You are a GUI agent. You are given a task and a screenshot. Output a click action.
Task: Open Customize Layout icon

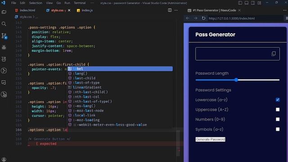click(x=259, y=3)
